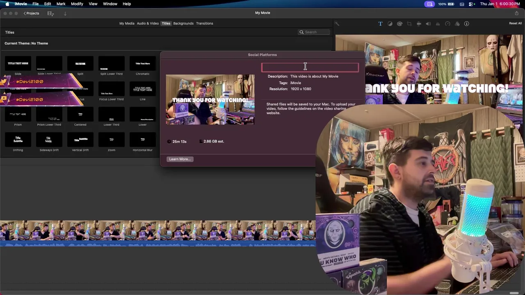525x295 pixels.
Task: Open the Window menu
Action: 110,4
